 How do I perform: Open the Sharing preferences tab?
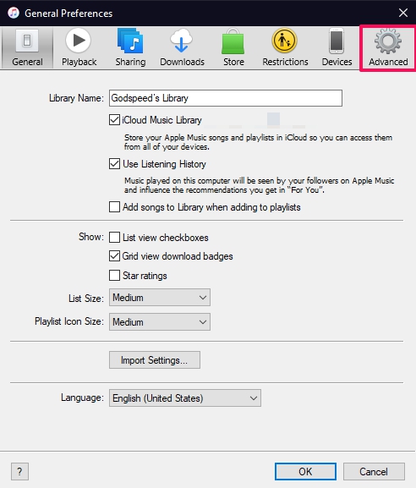click(x=130, y=47)
